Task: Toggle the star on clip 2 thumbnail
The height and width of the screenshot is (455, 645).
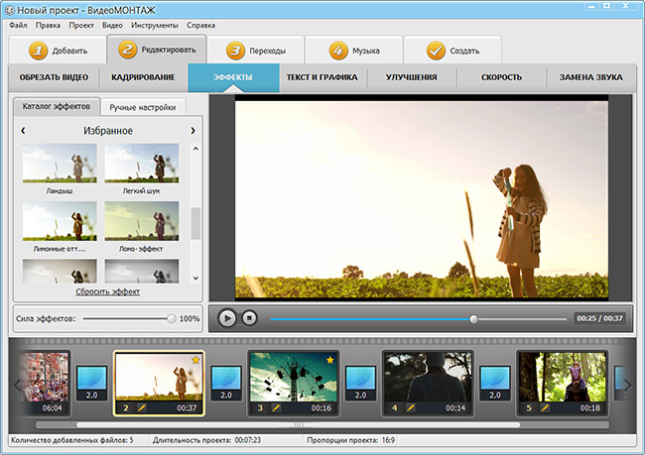Action: point(195,359)
